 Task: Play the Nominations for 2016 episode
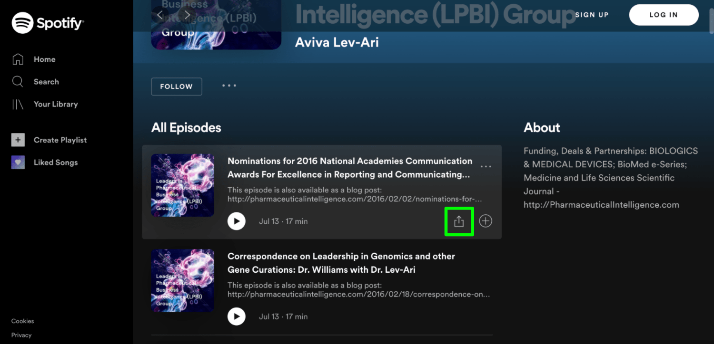[237, 221]
